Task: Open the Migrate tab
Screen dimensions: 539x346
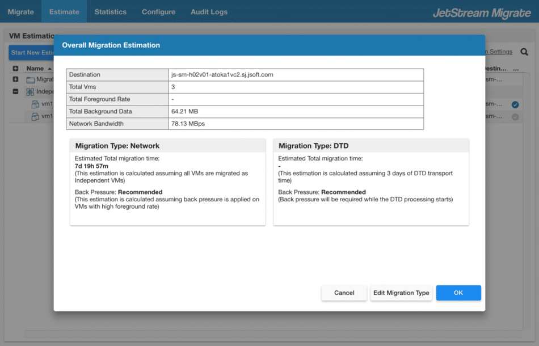Action: pyautogui.click(x=20, y=12)
